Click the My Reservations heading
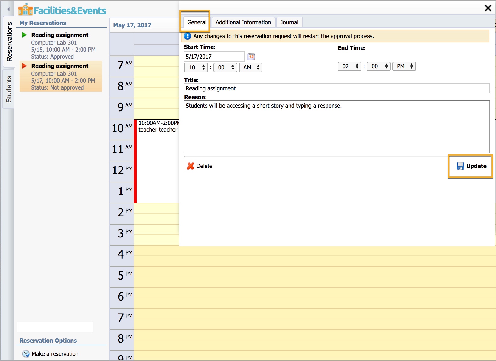Screen dimensions: 496x361 click(x=43, y=23)
